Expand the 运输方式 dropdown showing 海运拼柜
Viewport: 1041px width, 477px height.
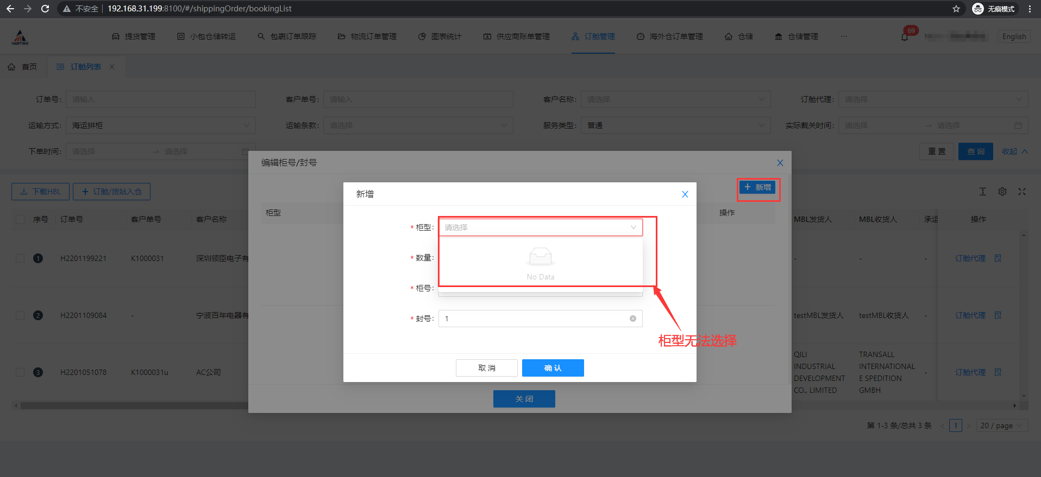pyautogui.click(x=160, y=125)
